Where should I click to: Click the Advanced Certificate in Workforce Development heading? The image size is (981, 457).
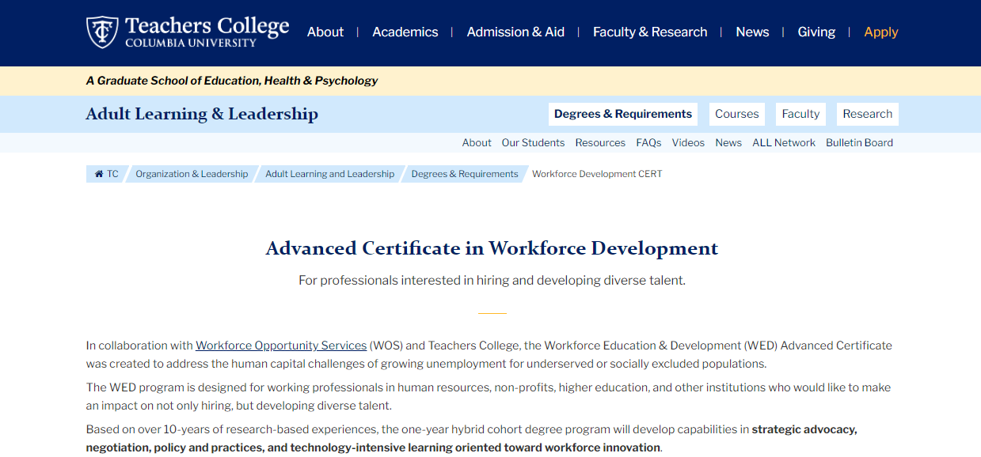[492, 248]
